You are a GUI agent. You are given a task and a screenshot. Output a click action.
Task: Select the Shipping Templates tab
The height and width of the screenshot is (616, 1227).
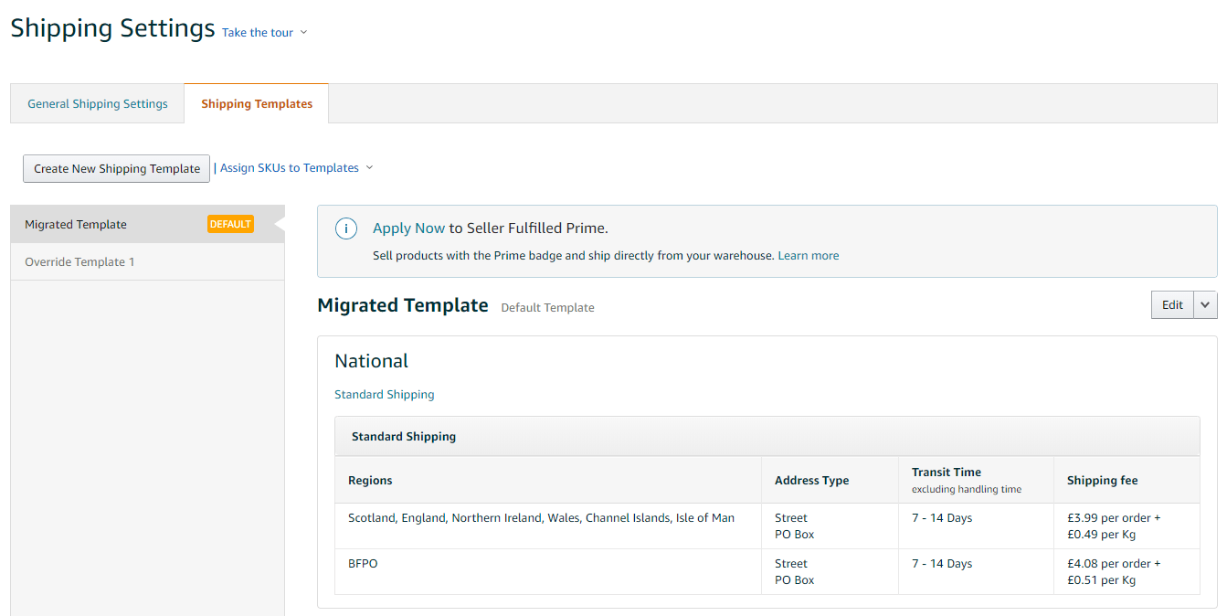coord(256,103)
